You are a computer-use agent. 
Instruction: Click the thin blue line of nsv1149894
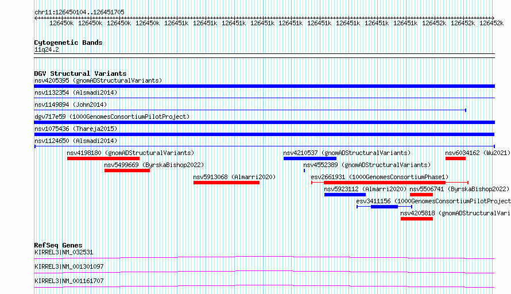point(250,110)
